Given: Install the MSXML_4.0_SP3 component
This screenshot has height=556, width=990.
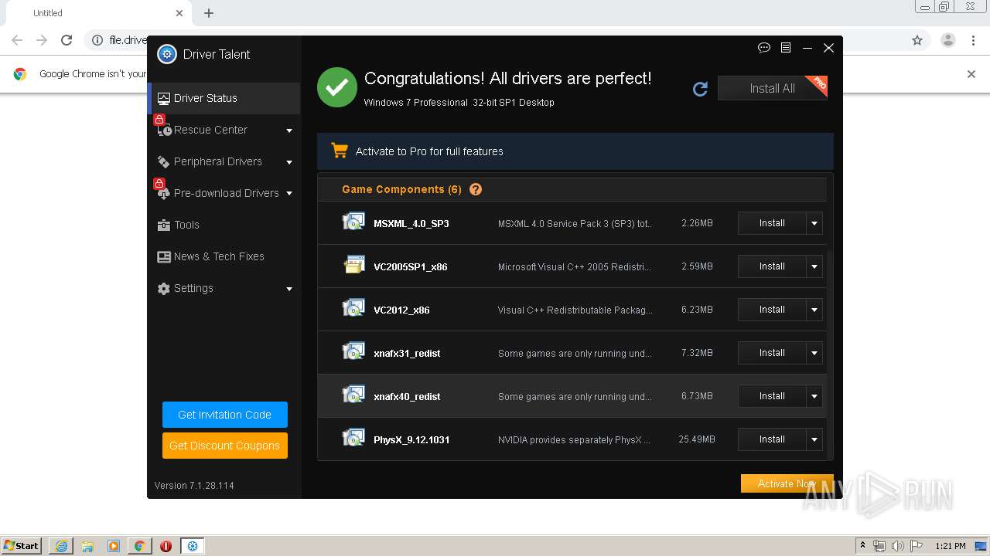Looking at the screenshot, I should click(x=772, y=223).
